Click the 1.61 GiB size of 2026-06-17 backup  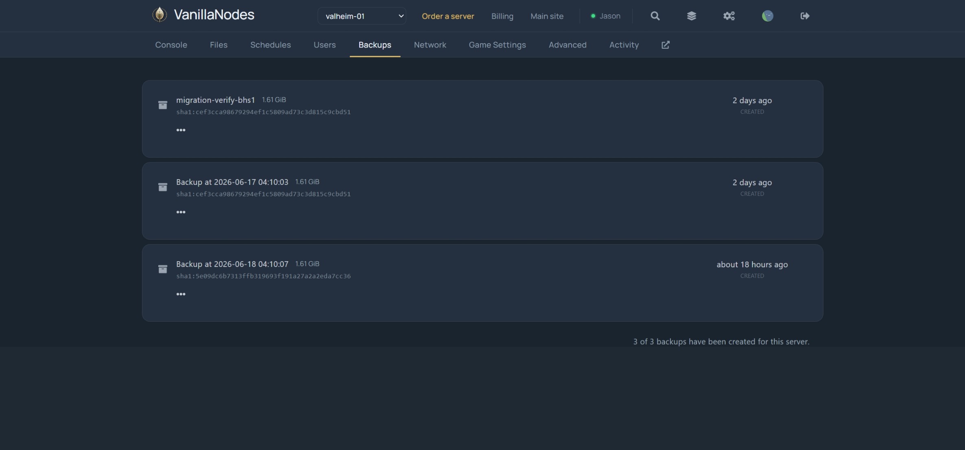click(x=307, y=182)
